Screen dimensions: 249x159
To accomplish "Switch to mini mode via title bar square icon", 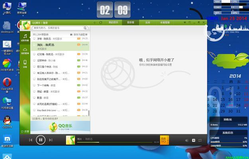I will pyautogui.click(x=190, y=23).
